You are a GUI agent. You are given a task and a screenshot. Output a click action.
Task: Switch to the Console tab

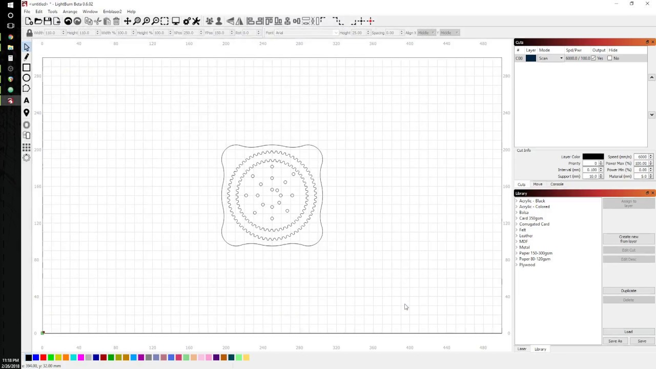click(557, 184)
